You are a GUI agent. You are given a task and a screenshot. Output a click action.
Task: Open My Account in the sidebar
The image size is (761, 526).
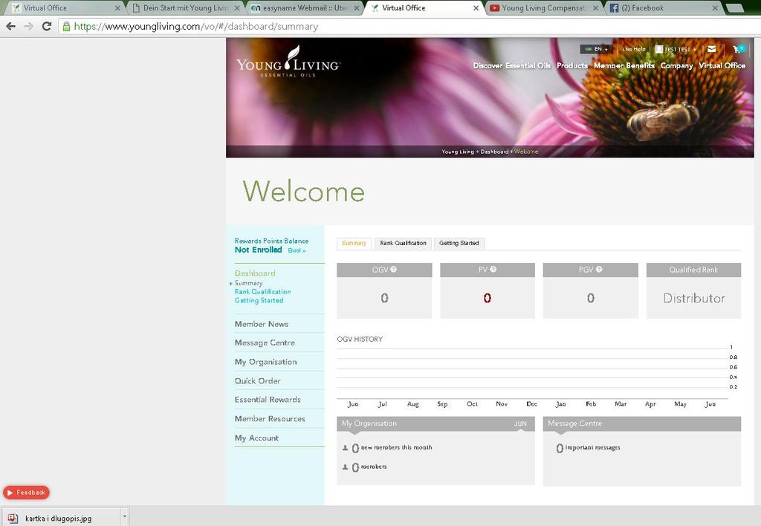[256, 438]
